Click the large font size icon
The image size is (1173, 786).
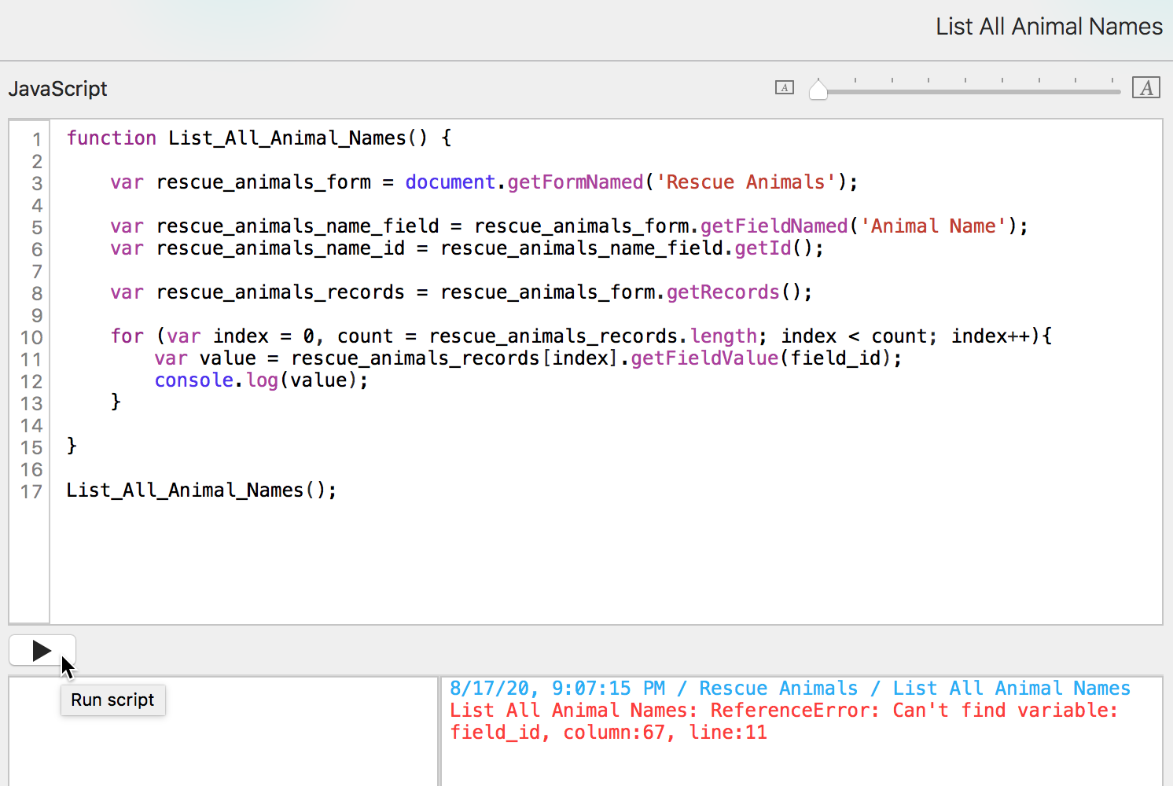[x=1145, y=88]
